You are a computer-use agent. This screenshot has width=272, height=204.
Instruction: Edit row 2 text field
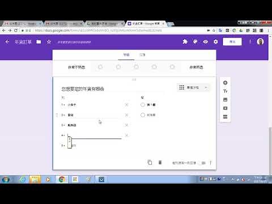[95, 115]
